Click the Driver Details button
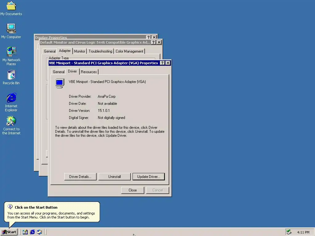Image resolution: width=315 pixels, height=236 pixels. tap(80, 177)
